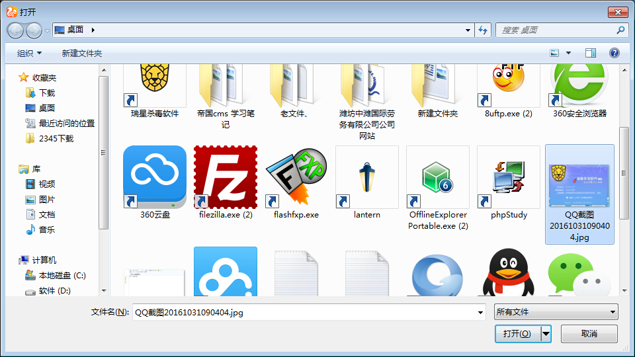Select the WeChat green bubble icon
The image size is (635, 357).
click(x=579, y=274)
